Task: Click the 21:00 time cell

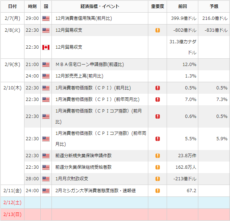Action: coord(32,65)
